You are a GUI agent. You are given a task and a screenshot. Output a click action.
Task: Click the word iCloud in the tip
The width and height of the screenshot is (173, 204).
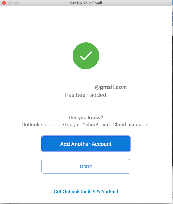point(118,125)
